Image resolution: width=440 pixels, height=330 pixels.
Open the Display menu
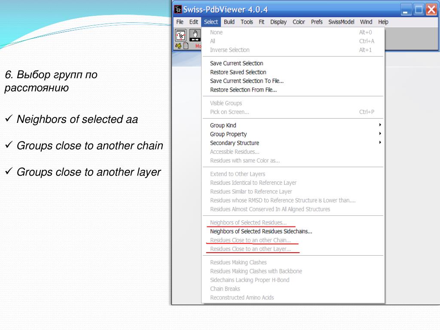(x=278, y=22)
